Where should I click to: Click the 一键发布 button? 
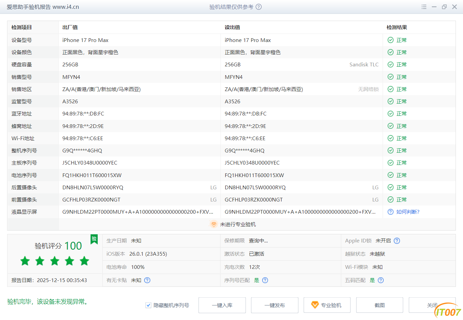[x=275, y=305]
